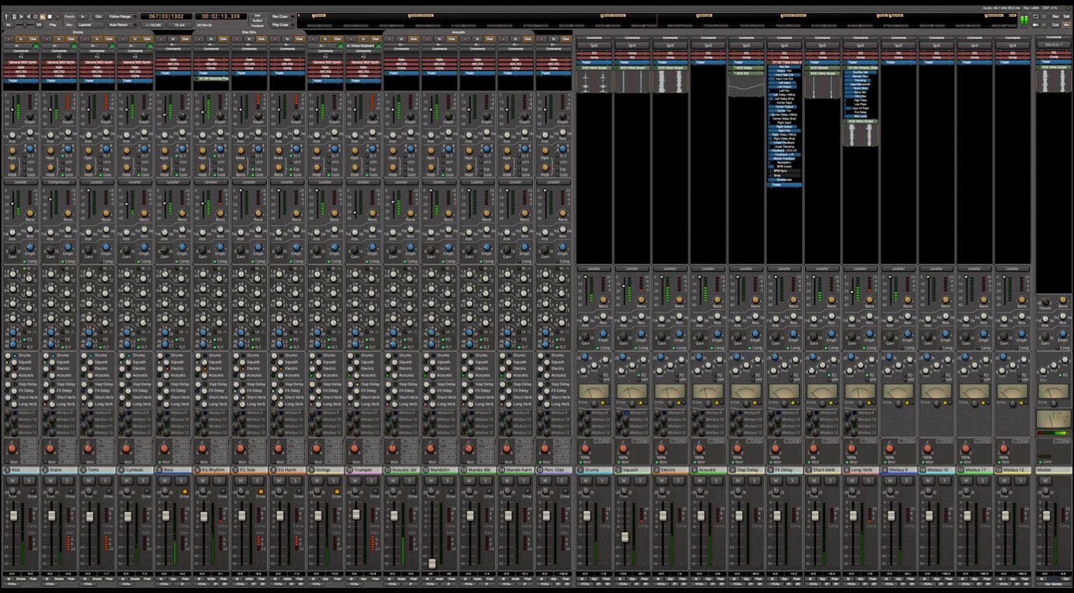Click the Punch In button
Image resolution: width=1074 pixels, height=593 pixels.
(x=83, y=17)
